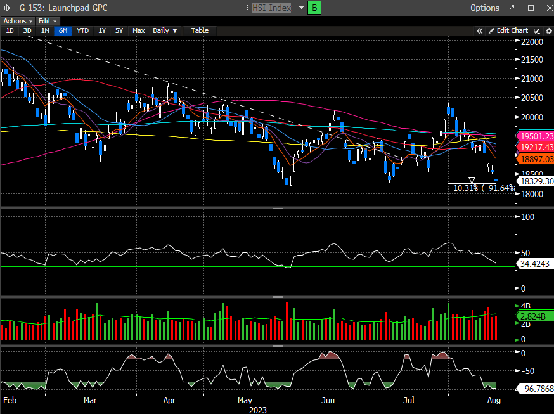
Task: Collapse toolbar with double left chevron
Action: (x=479, y=30)
